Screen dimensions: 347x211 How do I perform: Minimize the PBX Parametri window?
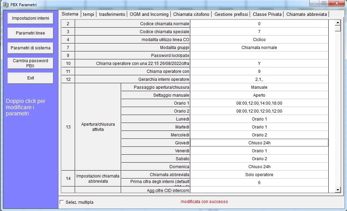click(314, 3)
